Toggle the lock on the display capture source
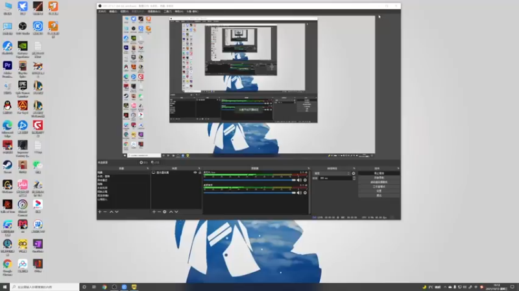The height and width of the screenshot is (291, 519). 200,173
